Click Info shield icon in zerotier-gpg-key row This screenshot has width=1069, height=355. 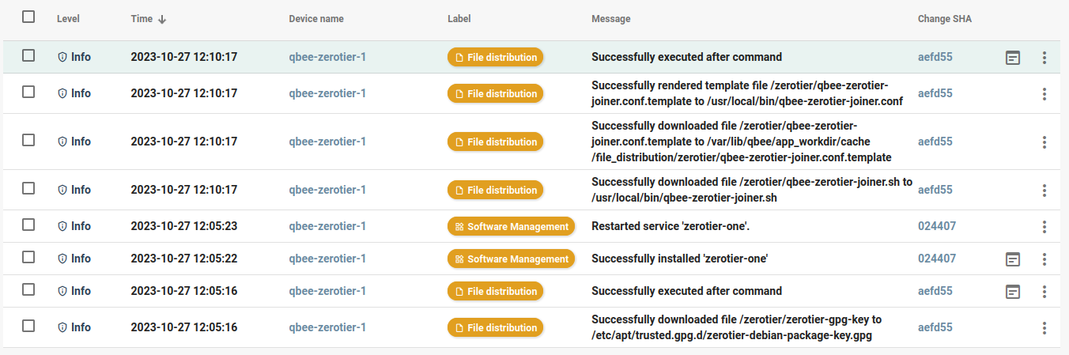click(62, 327)
